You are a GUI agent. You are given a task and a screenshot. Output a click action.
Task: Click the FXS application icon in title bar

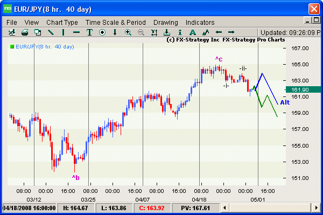8,9
